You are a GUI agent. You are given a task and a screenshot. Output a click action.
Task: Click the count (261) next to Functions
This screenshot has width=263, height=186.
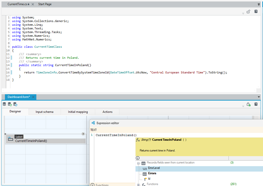tap(233, 184)
